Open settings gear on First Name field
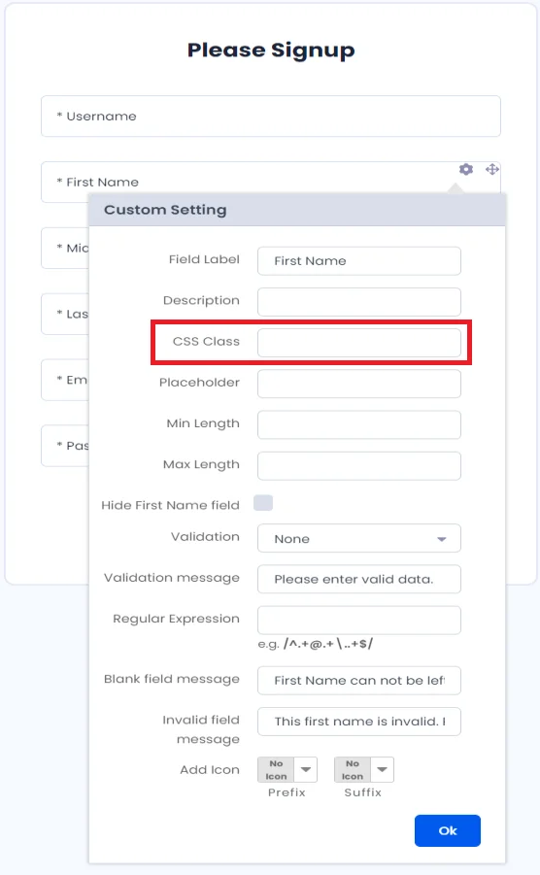Image resolution: width=540 pixels, height=875 pixels. coord(466,169)
